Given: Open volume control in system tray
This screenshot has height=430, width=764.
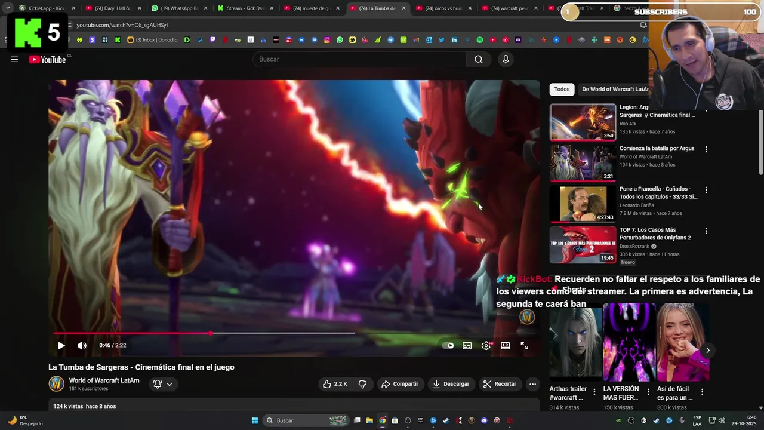Looking at the screenshot, I should [722, 420].
